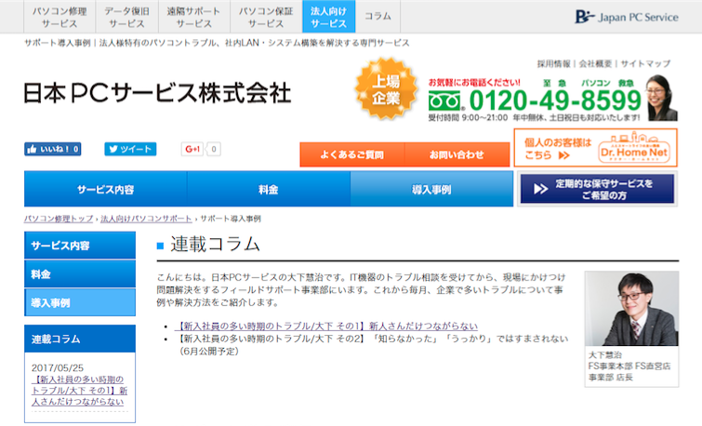Open the Dr. Home Net personal customer banner
This screenshot has height=426, width=702.
595,148
